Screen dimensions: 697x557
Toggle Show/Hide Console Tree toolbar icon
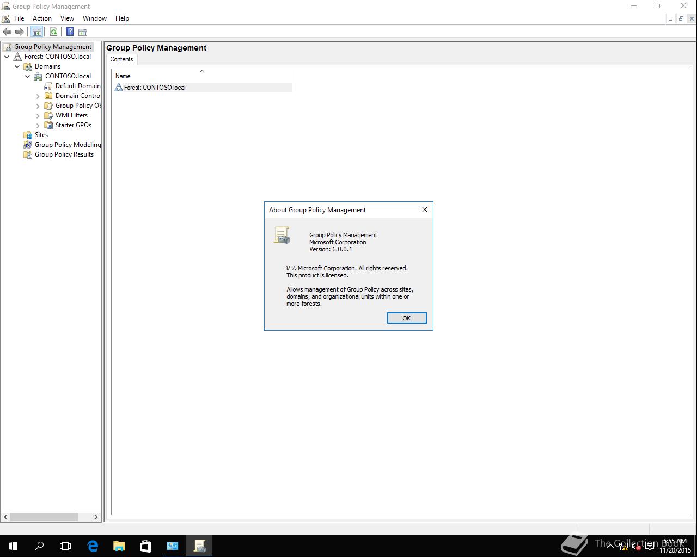pyautogui.click(x=36, y=32)
